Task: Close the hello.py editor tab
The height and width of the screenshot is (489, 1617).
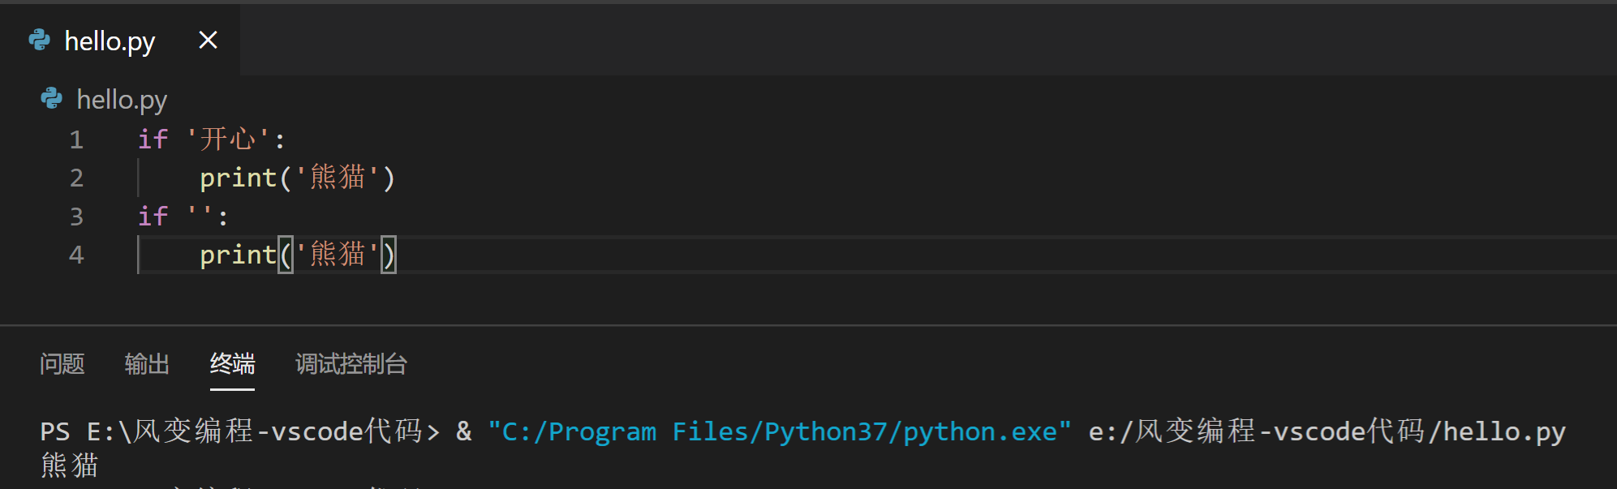Action: (208, 40)
